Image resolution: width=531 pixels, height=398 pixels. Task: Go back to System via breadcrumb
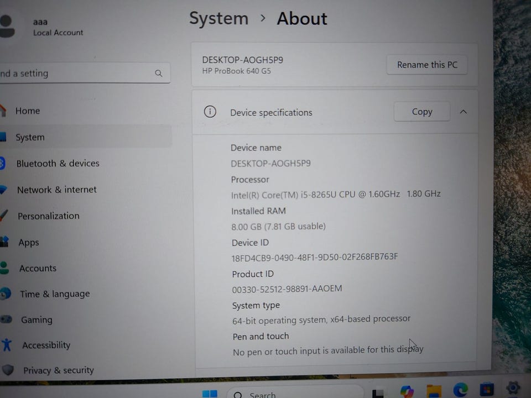219,18
